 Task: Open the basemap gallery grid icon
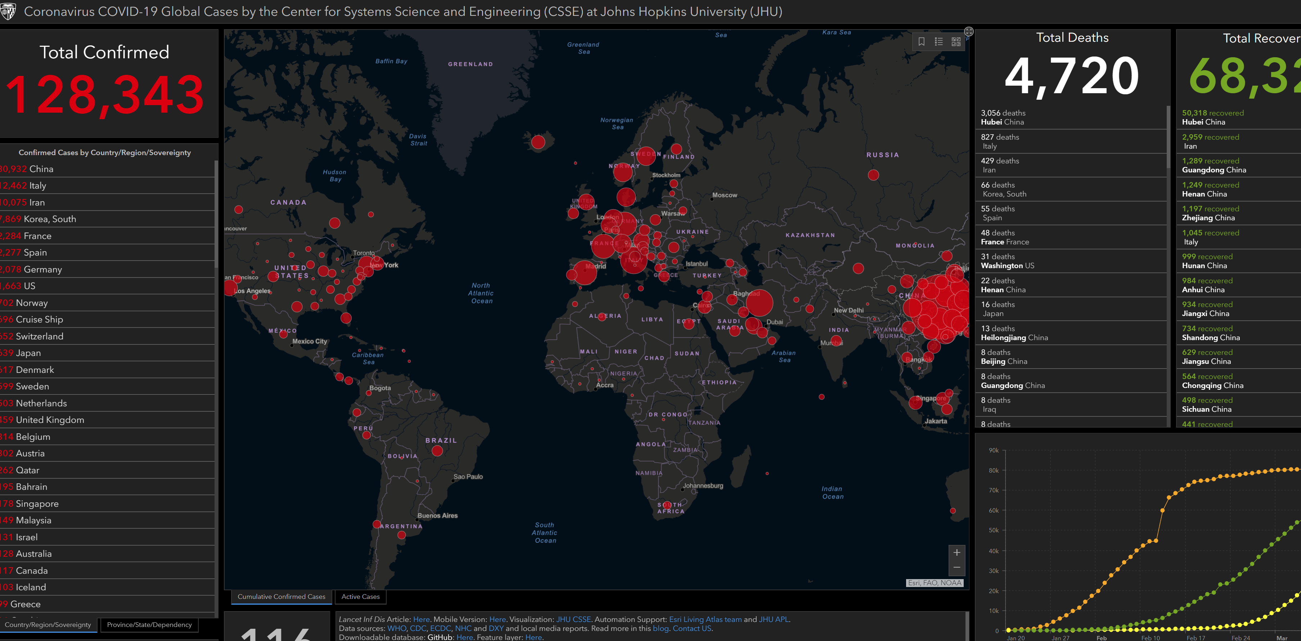pos(956,42)
